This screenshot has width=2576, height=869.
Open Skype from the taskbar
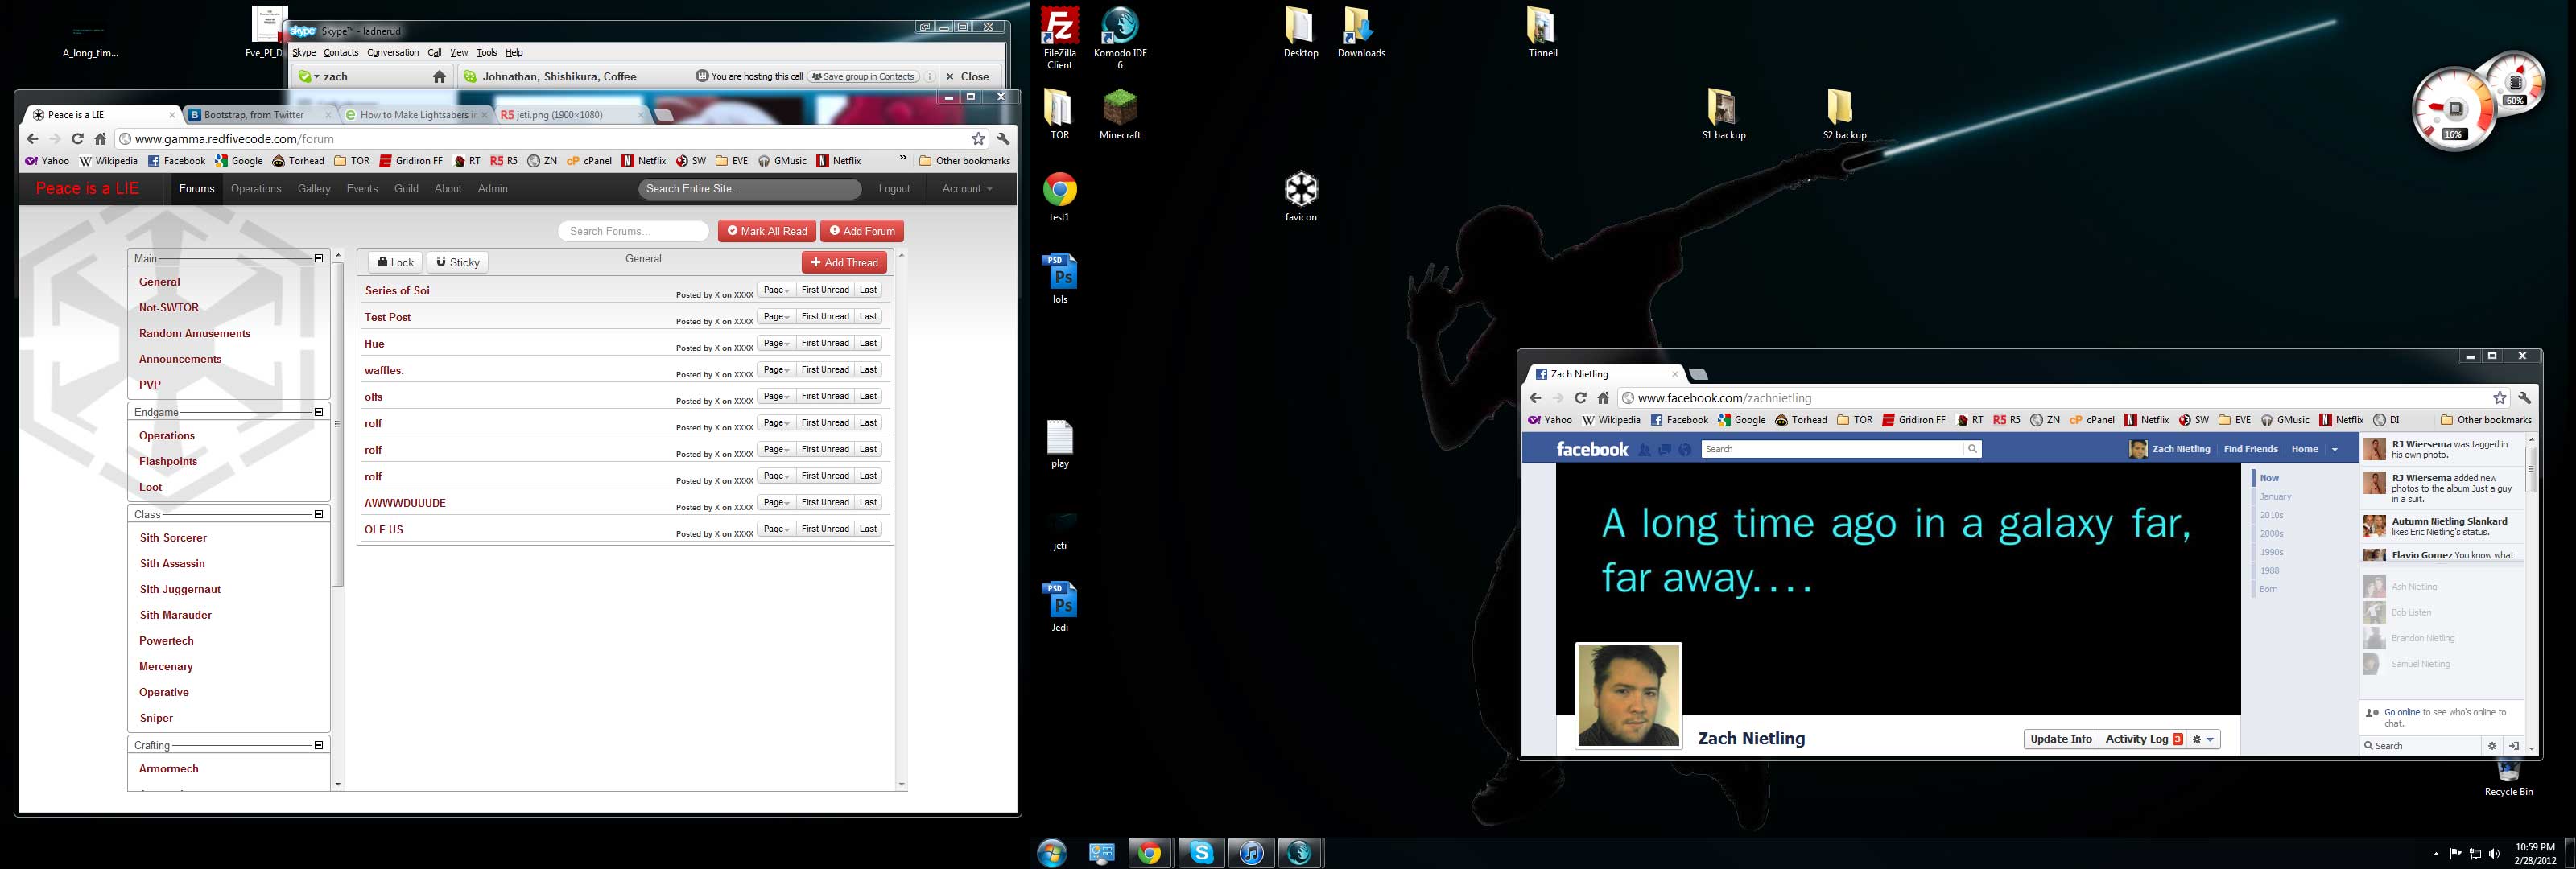pyautogui.click(x=1201, y=852)
